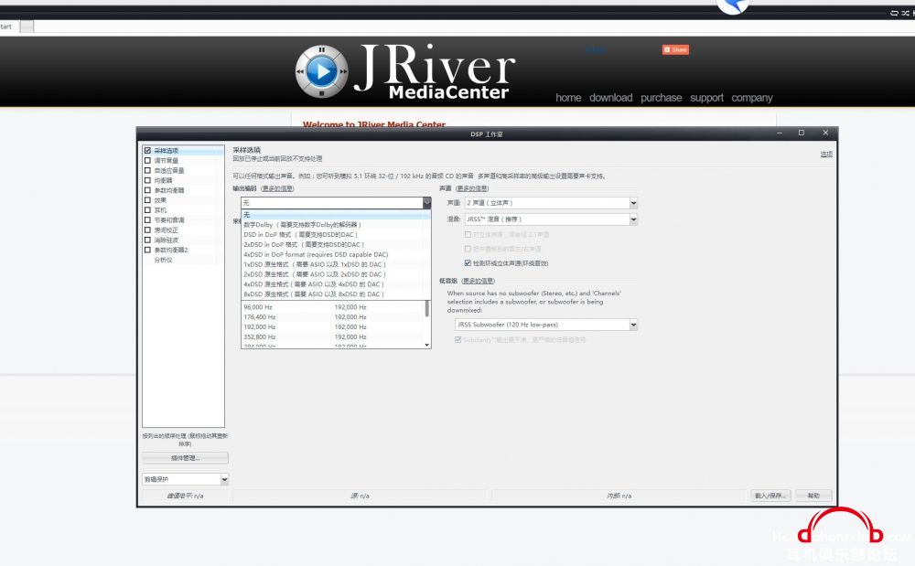Click the output rate beside 96,000 Hz
915x566 pixels.
pyautogui.click(x=350, y=307)
